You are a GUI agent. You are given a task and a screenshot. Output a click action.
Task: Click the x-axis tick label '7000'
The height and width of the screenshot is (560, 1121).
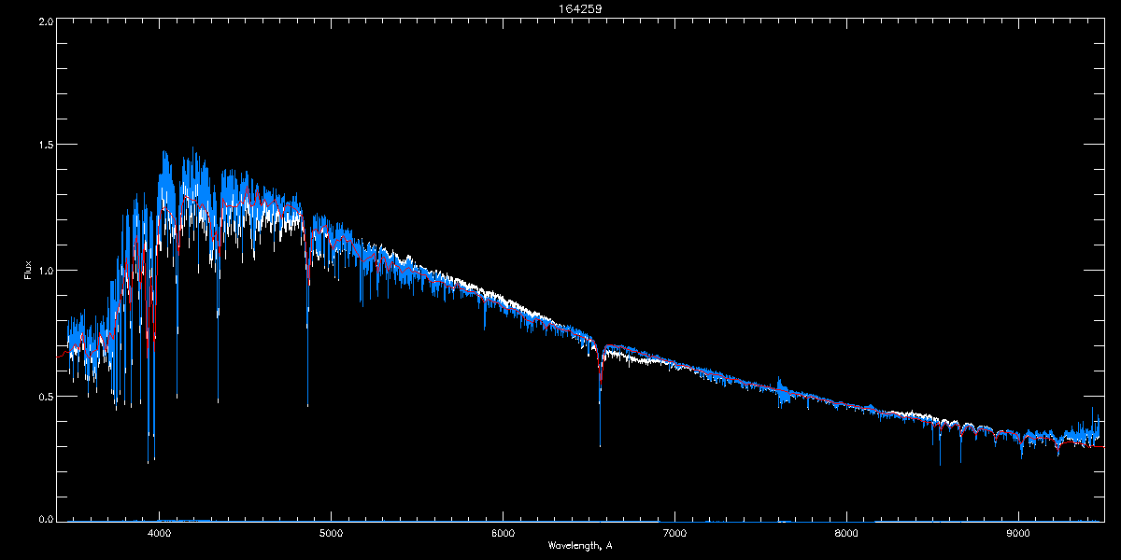[x=674, y=533]
